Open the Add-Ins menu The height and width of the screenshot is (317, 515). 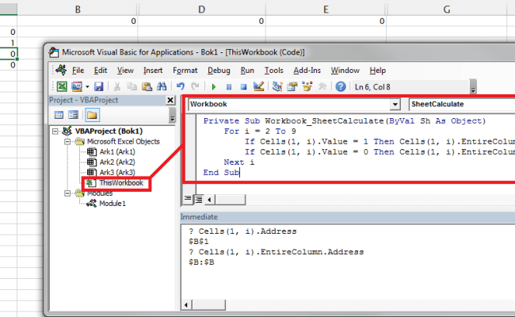pos(307,71)
